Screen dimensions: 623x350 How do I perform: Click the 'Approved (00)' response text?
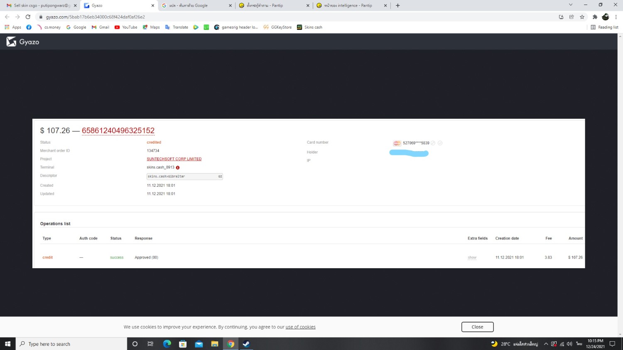click(x=146, y=257)
